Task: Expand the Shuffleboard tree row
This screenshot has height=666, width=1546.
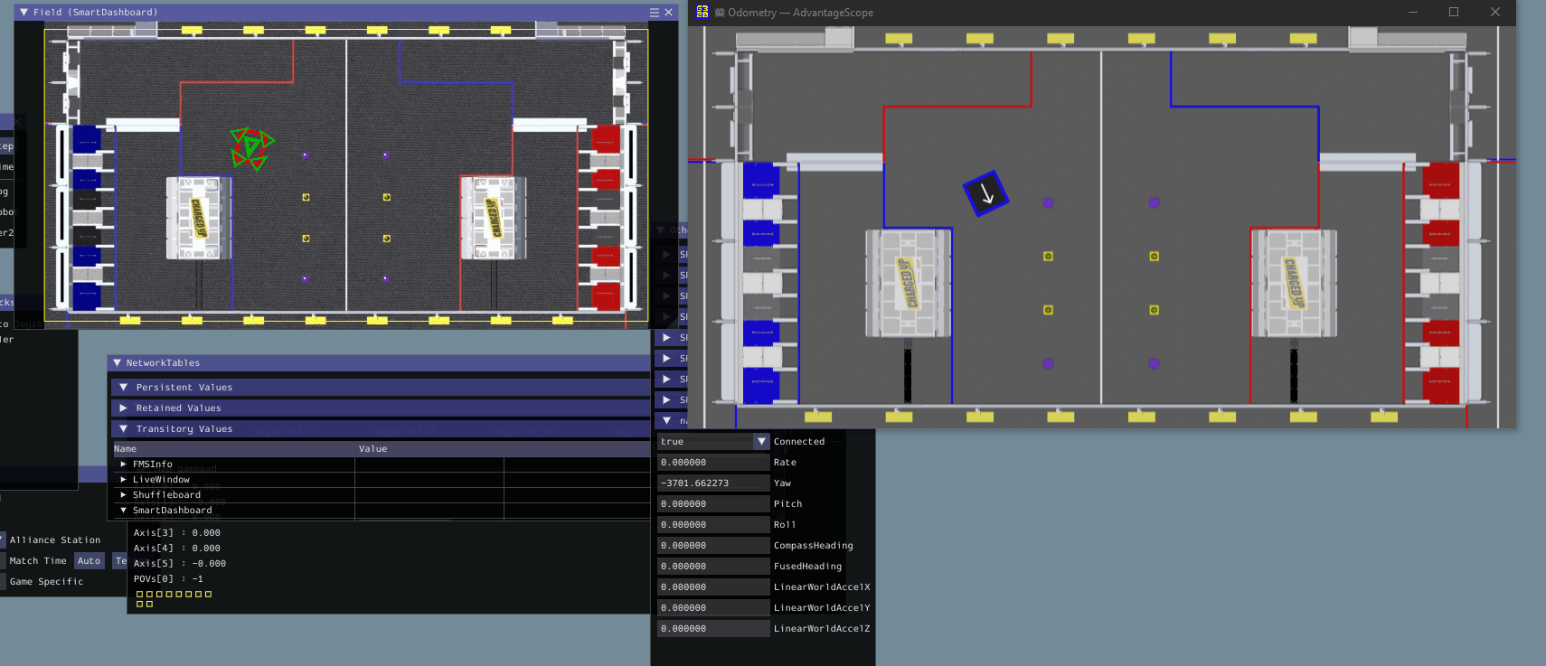Action: point(124,494)
